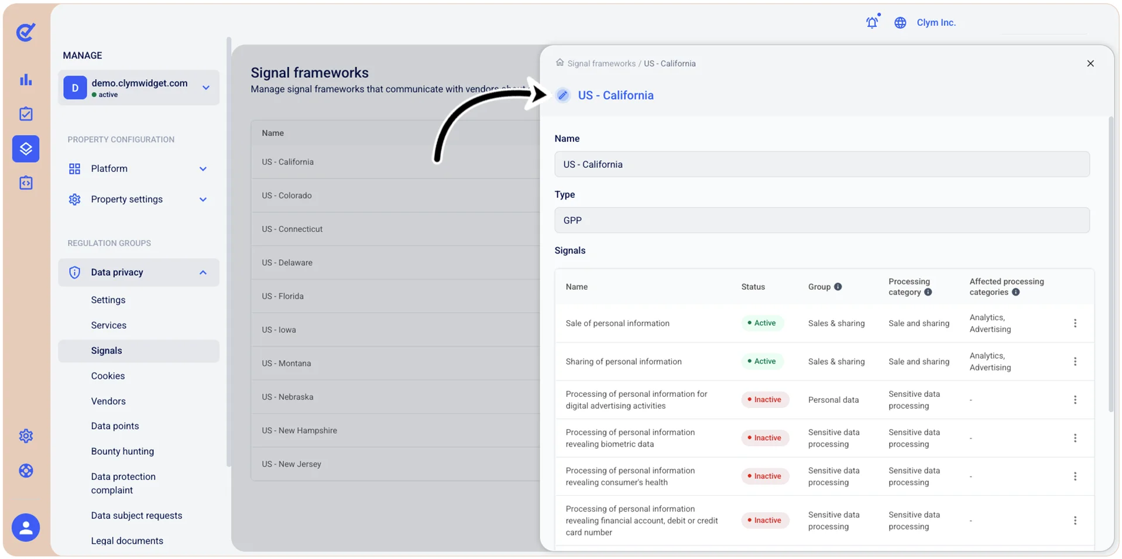Image resolution: width=1122 pixels, height=559 pixels.
Task: Click the Clym logo icon
Action: coord(25,32)
